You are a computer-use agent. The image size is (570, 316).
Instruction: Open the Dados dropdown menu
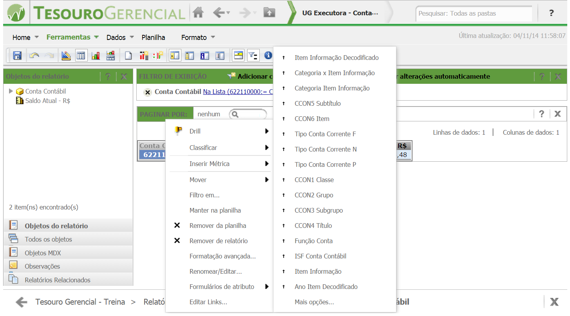(x=120, y=37)
